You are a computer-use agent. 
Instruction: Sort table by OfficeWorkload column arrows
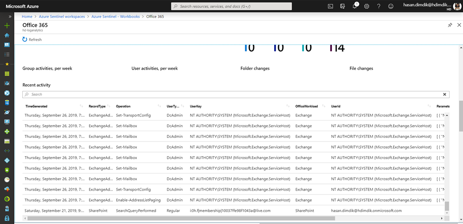[x=323, y=106]
